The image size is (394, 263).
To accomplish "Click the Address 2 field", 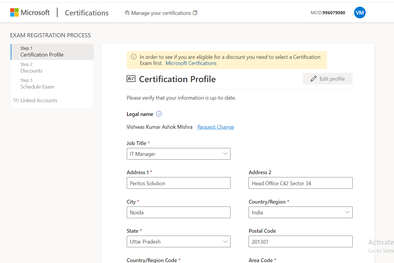I will pyautogui.click(x=300, y=183).
